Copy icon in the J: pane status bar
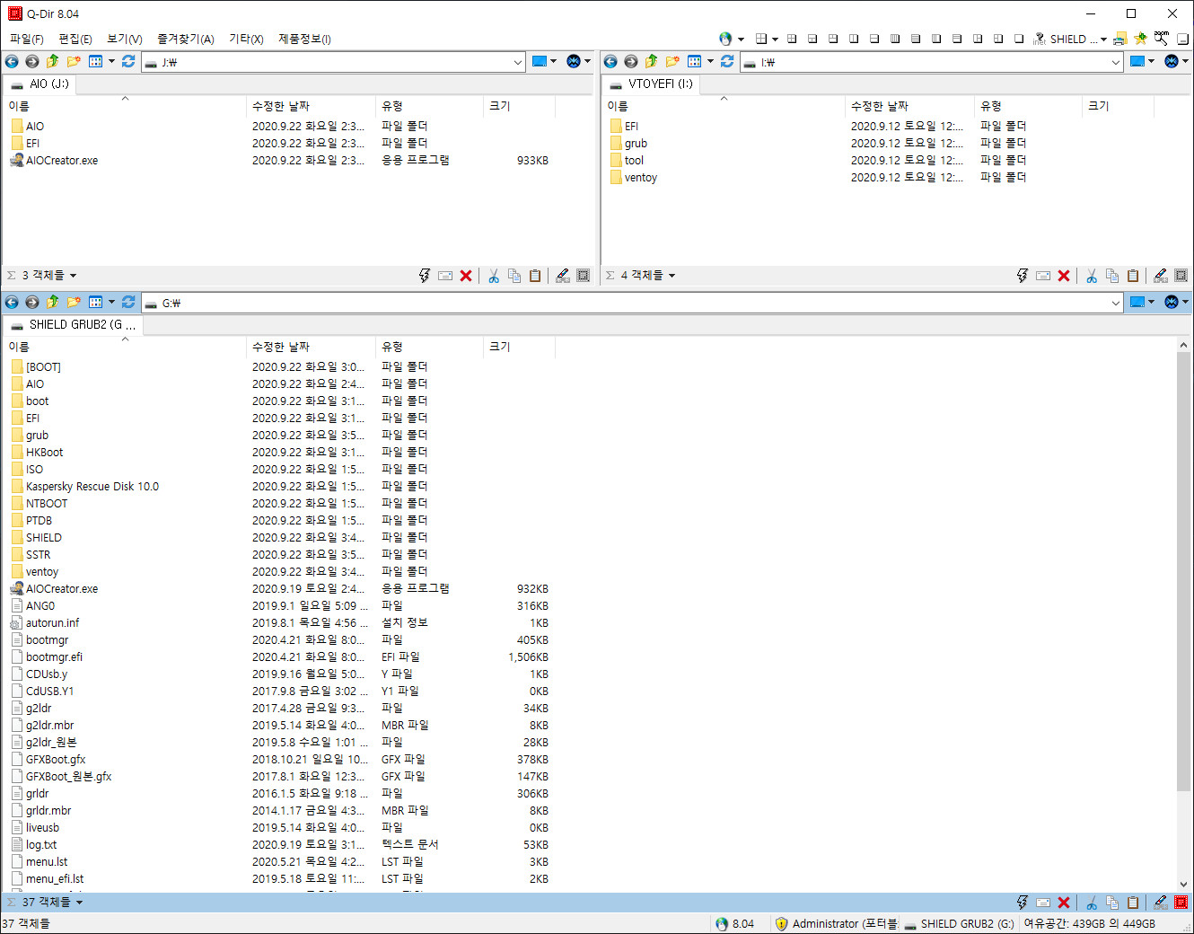 coord(514,276)
